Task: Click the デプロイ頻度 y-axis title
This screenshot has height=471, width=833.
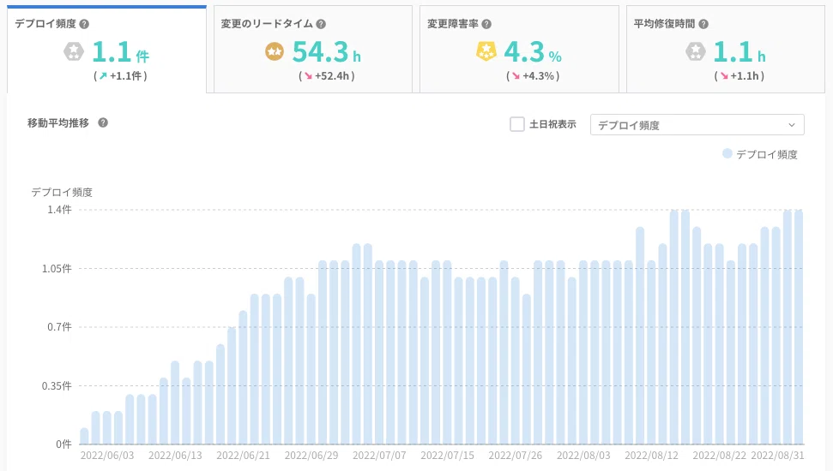Action: [x=62, y=192]
